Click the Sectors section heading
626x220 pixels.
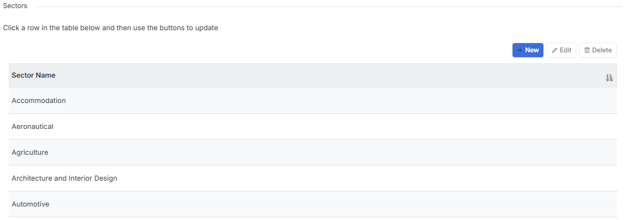pos(15,6)
